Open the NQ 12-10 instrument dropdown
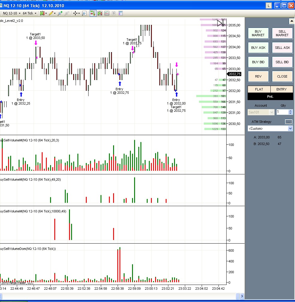Viewport: 295px width, 302px height. [x=11, y=13]
